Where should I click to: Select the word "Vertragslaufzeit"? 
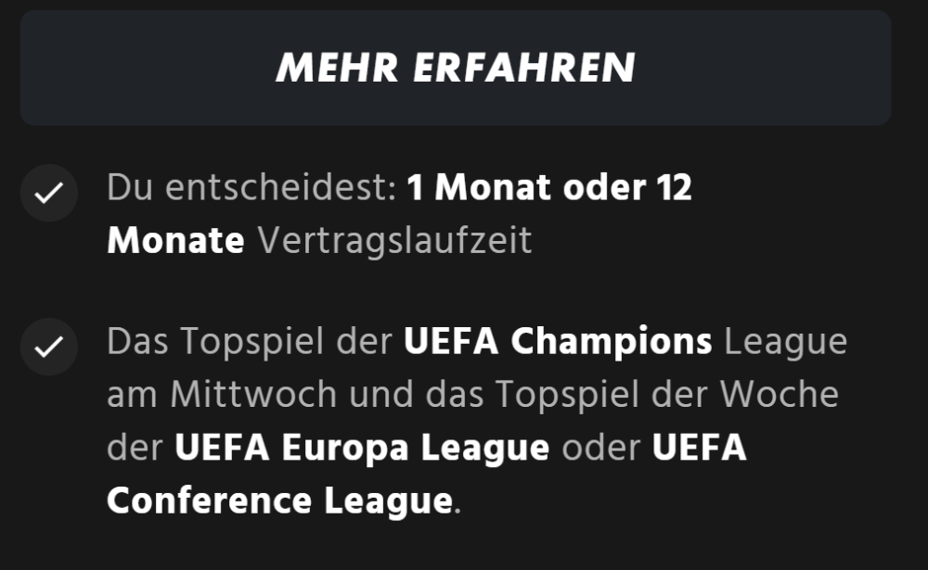tap(394, 241)
